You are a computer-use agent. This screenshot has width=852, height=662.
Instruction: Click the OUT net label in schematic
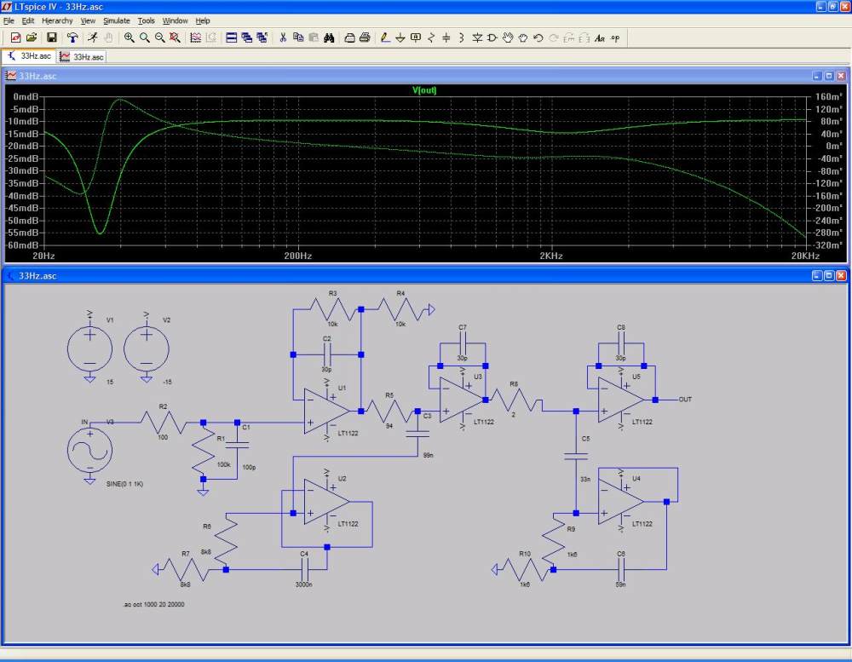685,400
